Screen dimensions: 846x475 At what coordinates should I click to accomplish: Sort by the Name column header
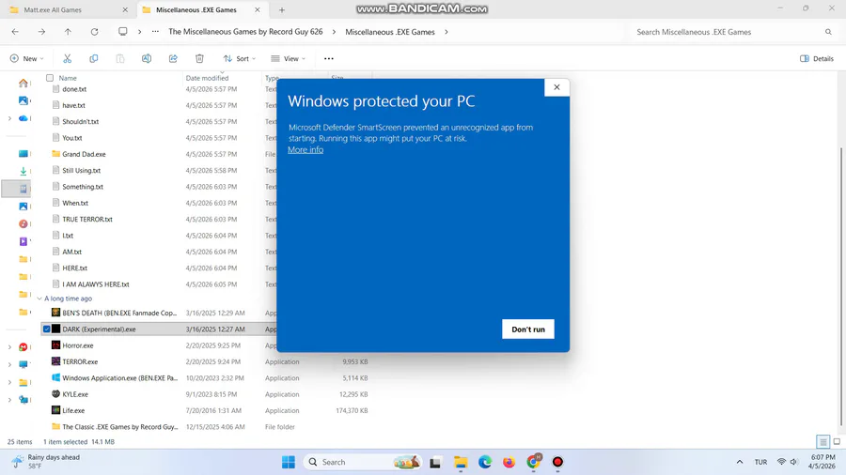68,78
